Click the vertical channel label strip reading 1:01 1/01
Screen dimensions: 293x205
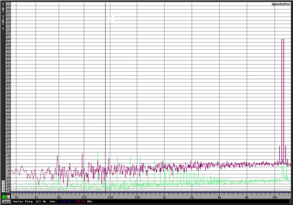pos(3,17)
